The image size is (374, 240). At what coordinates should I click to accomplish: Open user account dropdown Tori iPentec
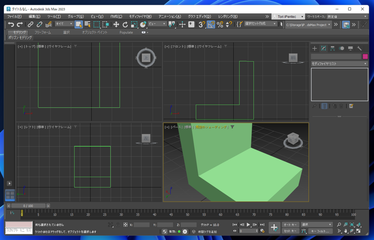pos(288,16)
